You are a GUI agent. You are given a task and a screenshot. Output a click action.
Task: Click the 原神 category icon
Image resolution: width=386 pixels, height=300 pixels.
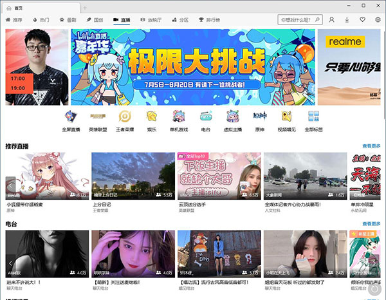(259, 117)
